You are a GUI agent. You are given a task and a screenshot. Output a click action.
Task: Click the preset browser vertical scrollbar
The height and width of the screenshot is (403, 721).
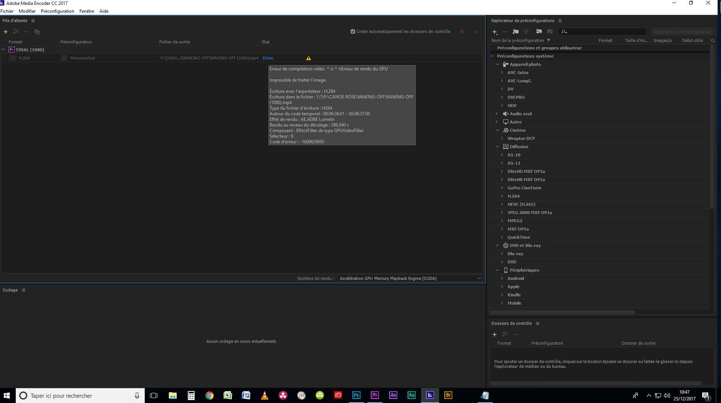(712, 127)
